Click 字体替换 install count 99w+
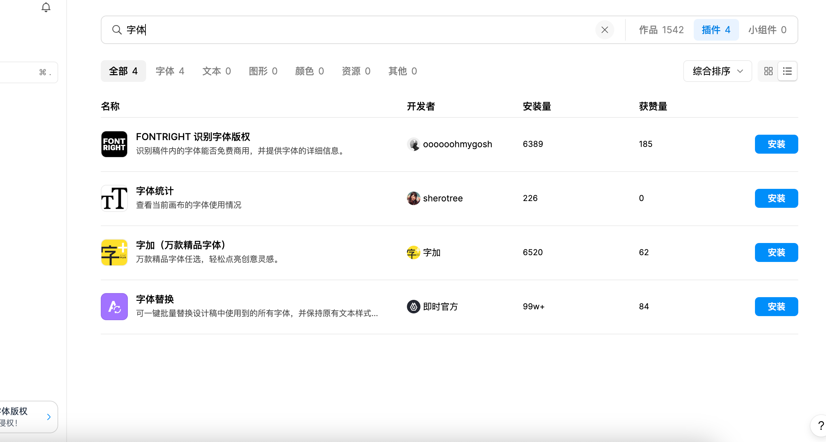The width and height of the screenshot is (826, 442). 534,307
